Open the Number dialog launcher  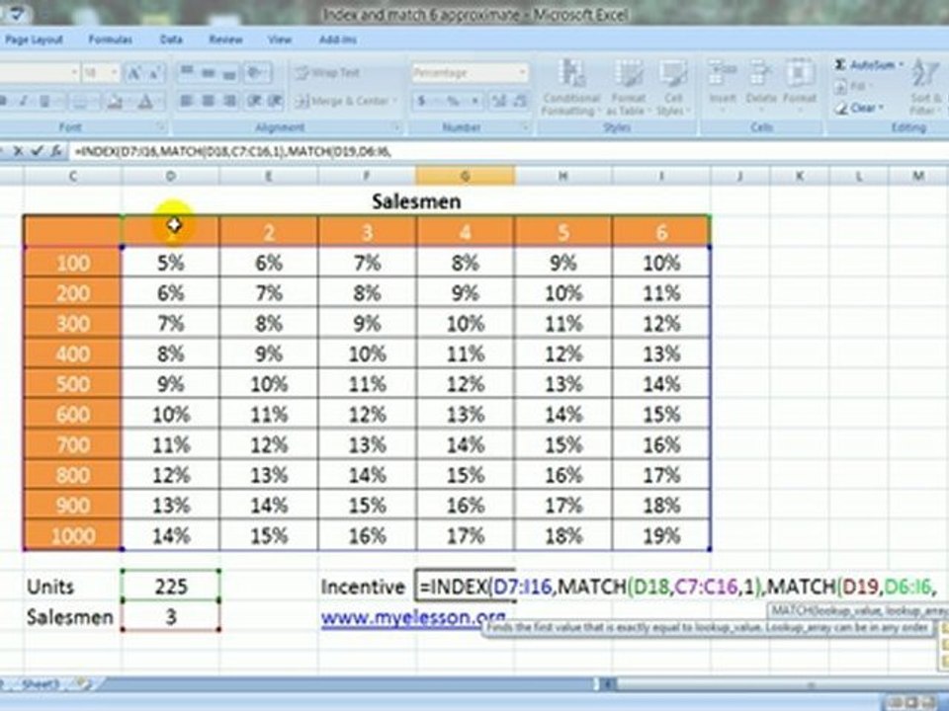click(x=525, y=127)
